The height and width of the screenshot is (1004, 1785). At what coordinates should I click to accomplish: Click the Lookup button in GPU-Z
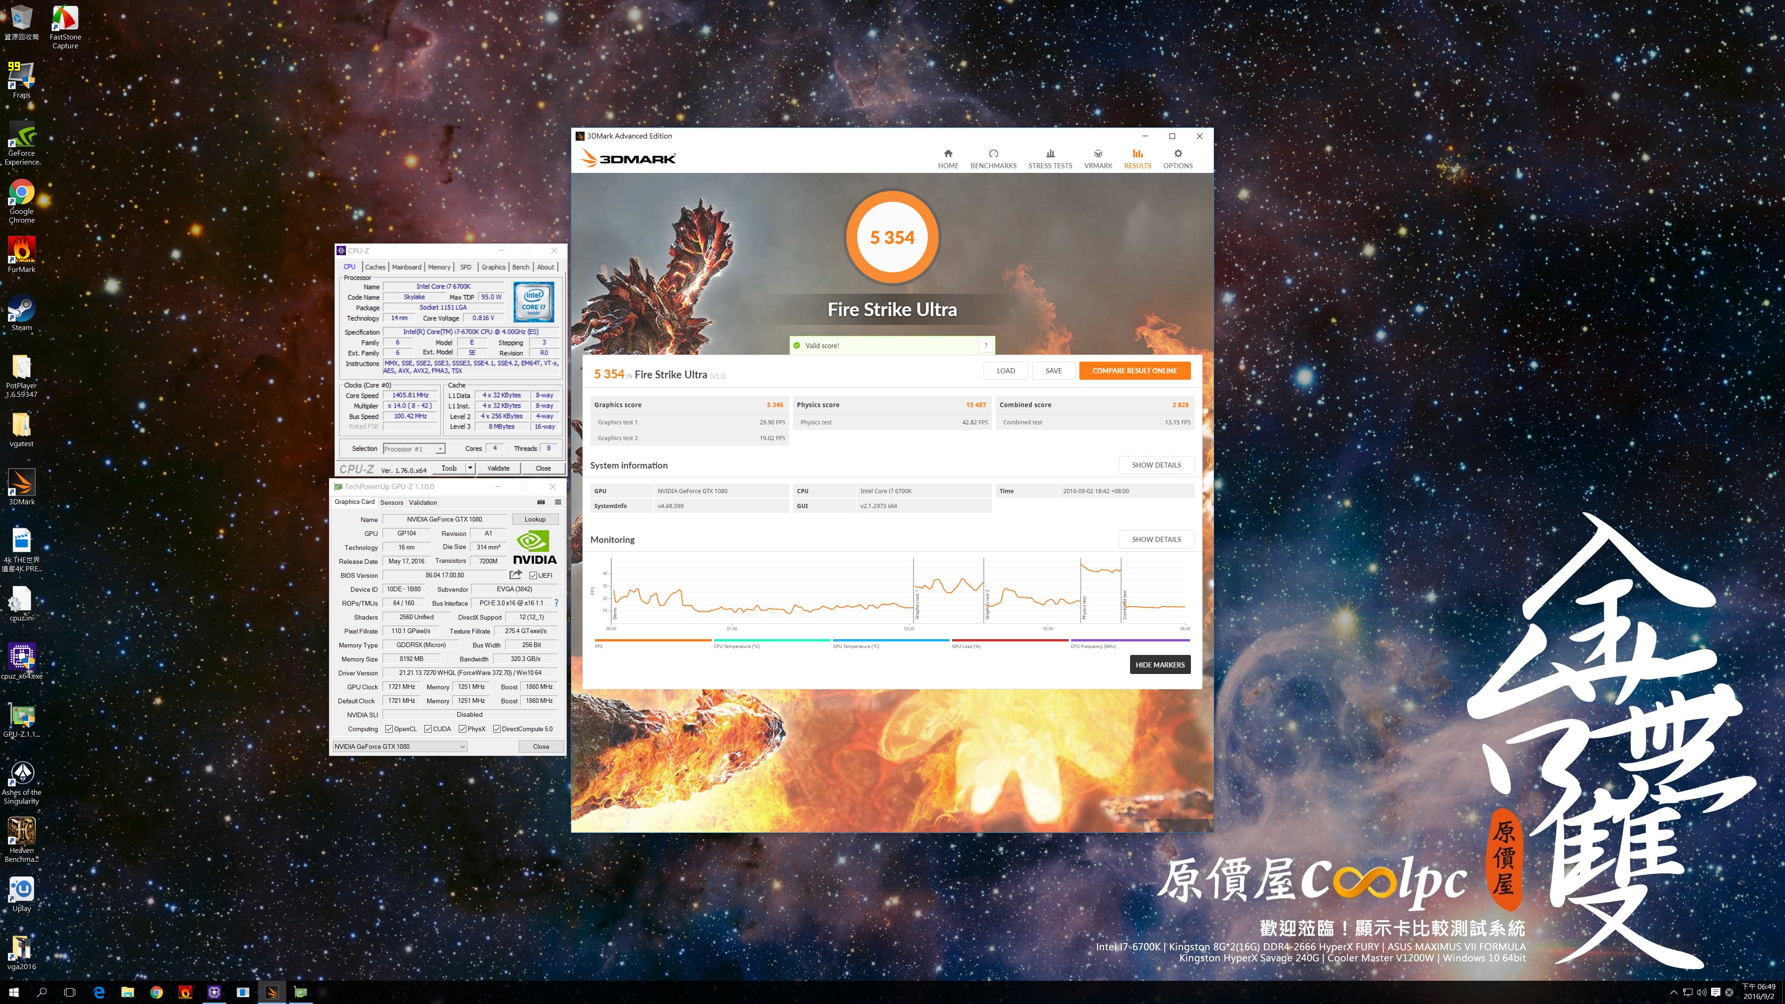coord(535,519)
